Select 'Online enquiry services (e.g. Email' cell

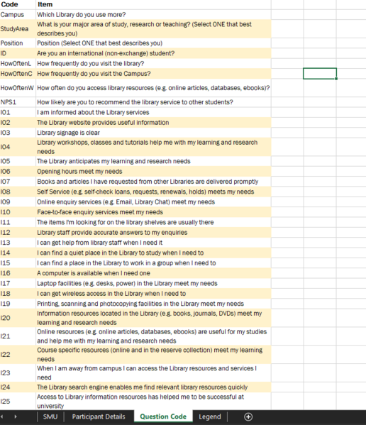coord(153,202)
